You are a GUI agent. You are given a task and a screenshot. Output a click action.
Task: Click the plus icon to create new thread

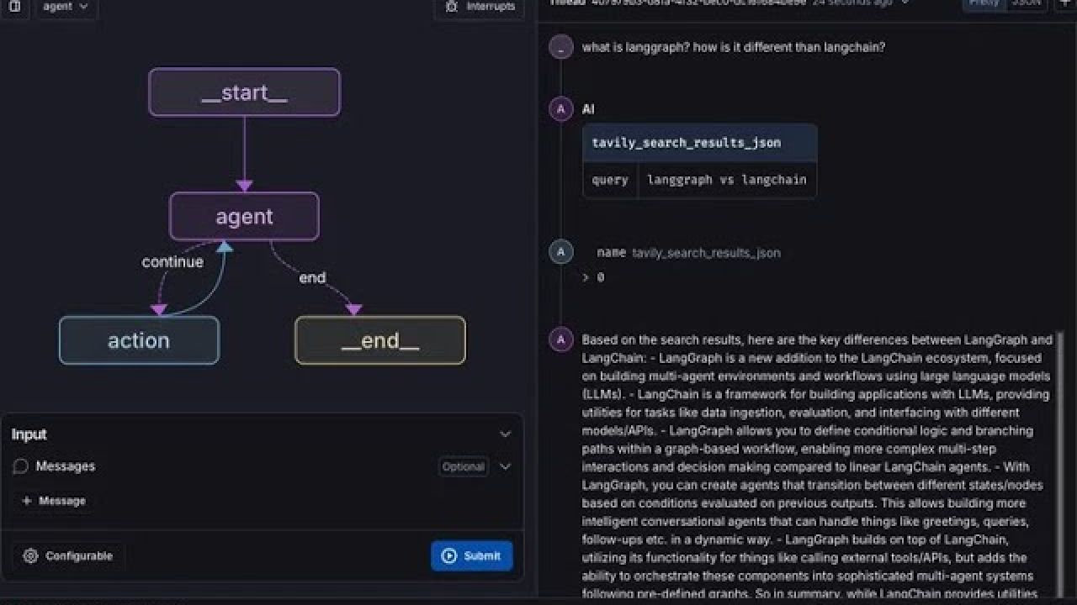[1067, 4]
